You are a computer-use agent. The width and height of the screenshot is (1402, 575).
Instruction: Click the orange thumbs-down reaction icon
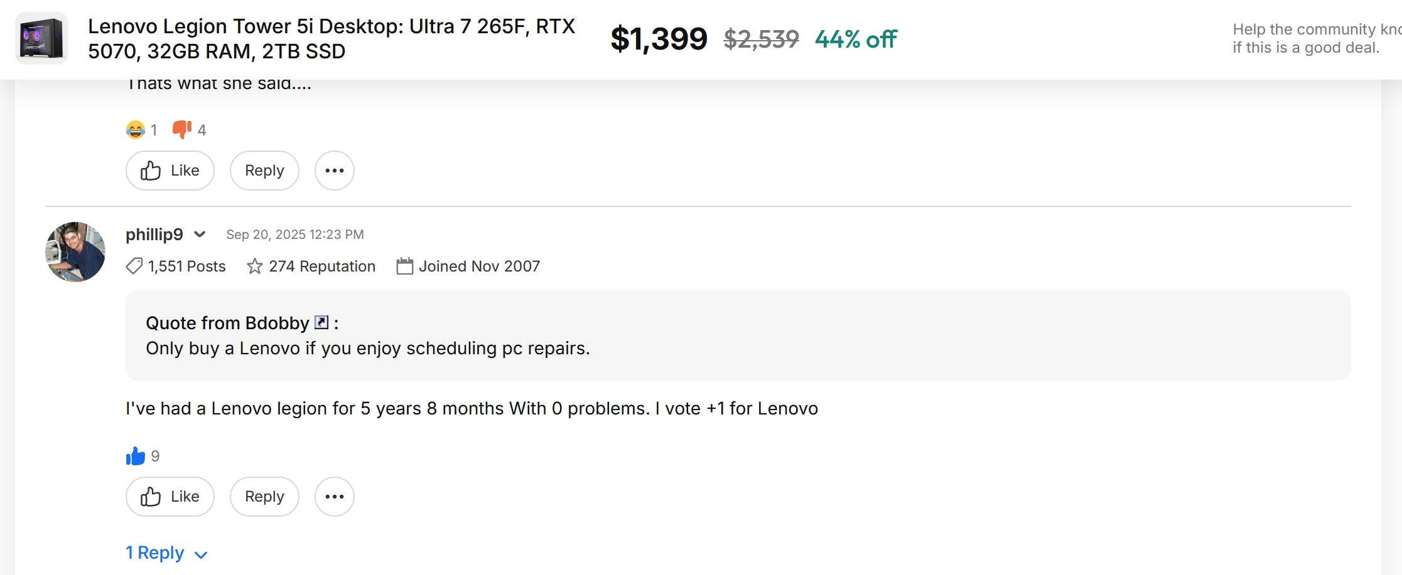coord(182,130)
